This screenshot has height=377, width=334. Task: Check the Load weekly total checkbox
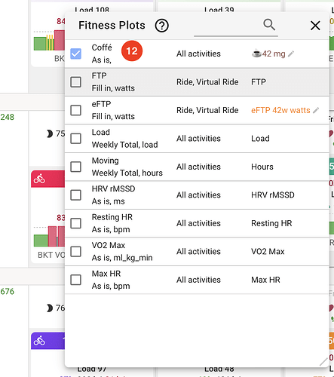click(75, 139)
